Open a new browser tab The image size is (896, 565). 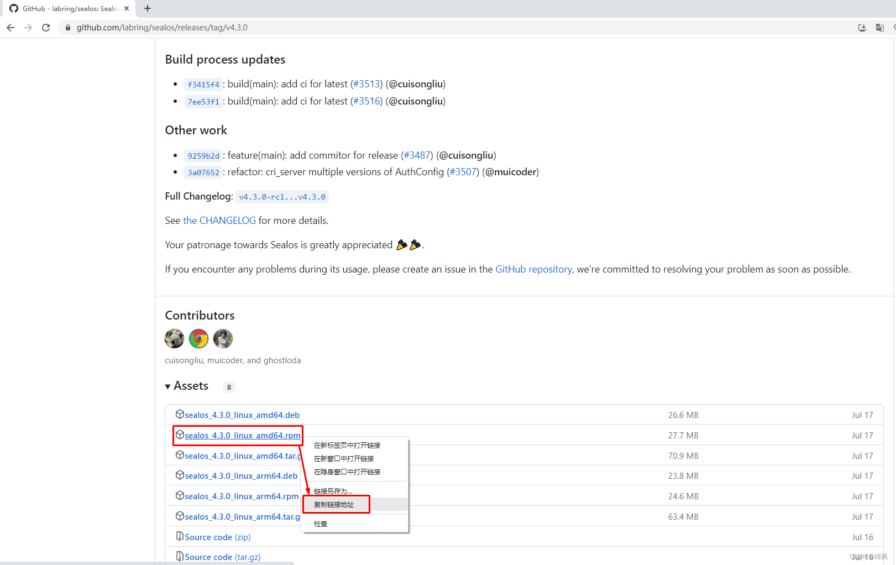pyautogui.click(x=148, y=8)
